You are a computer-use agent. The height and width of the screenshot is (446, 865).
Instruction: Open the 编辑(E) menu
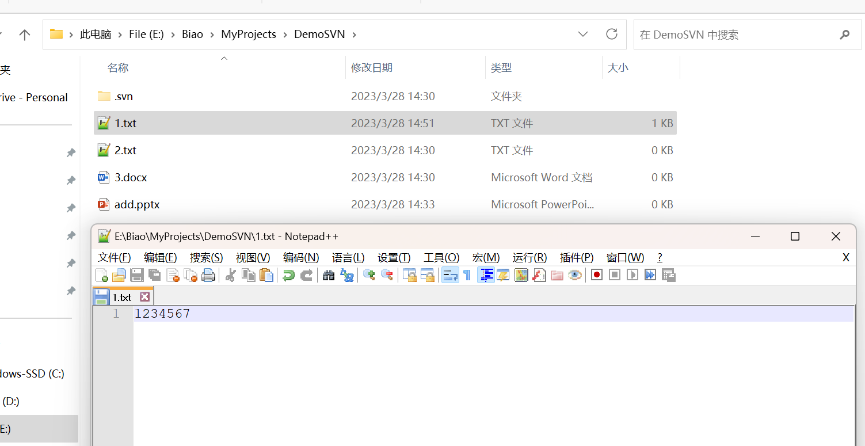tap(161, 257)
